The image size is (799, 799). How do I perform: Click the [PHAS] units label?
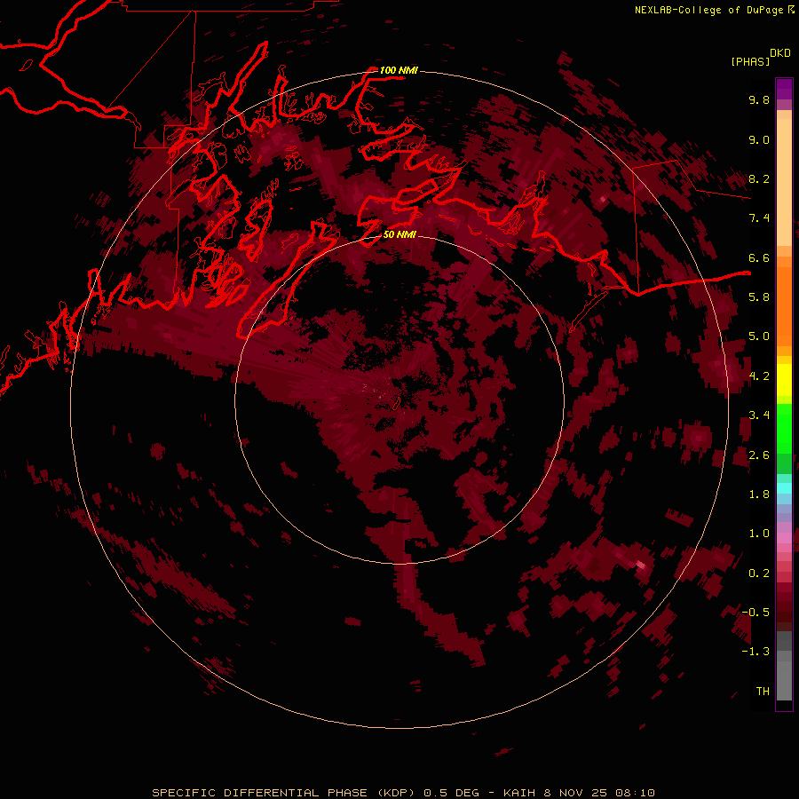pyautogui.click(x=750, y=61)
